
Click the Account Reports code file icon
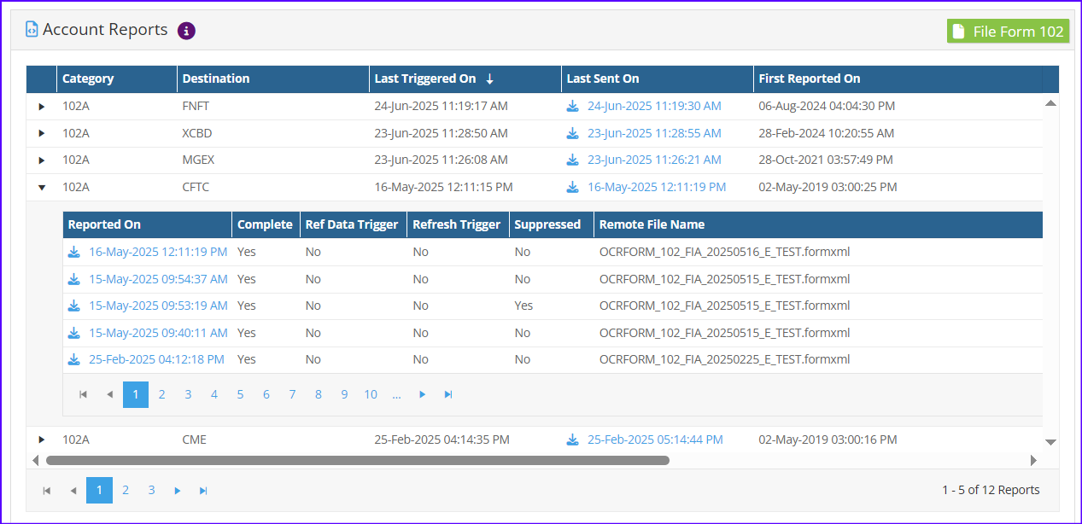(x=32, y=30)
